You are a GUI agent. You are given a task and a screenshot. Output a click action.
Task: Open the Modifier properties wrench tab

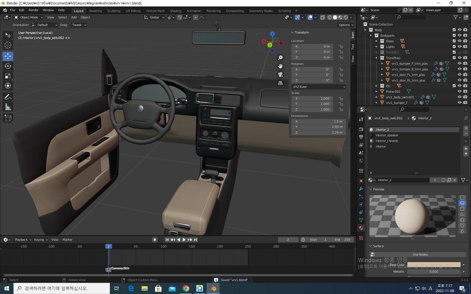[361, 189]
